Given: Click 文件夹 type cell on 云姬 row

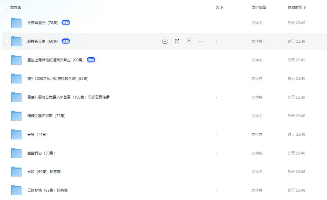Looking at the screenshot, I should 257,172.
